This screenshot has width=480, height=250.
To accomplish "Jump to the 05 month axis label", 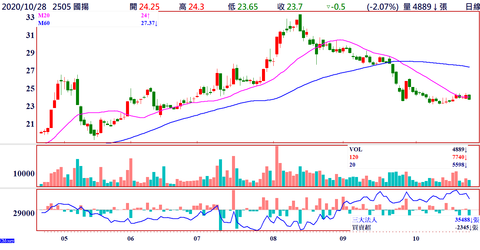I will 64,239.
